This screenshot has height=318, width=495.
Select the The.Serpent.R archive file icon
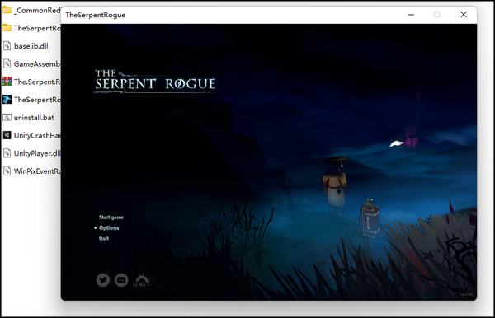7,82
